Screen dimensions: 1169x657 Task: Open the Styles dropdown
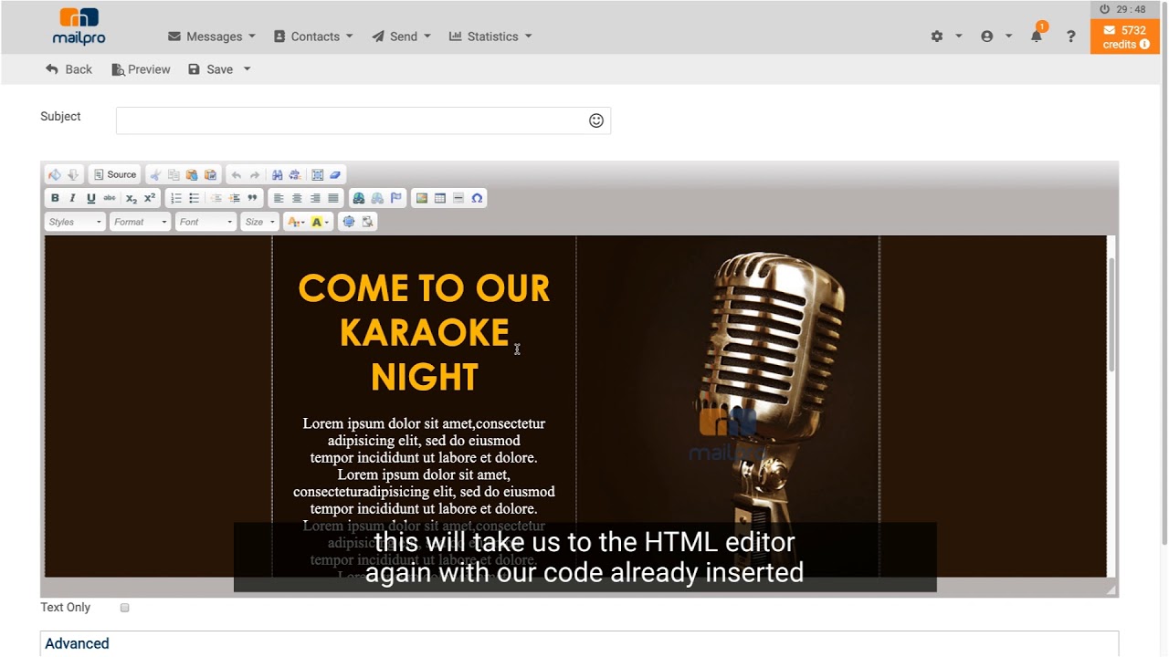pyautogui.click(x=75, y=222)
